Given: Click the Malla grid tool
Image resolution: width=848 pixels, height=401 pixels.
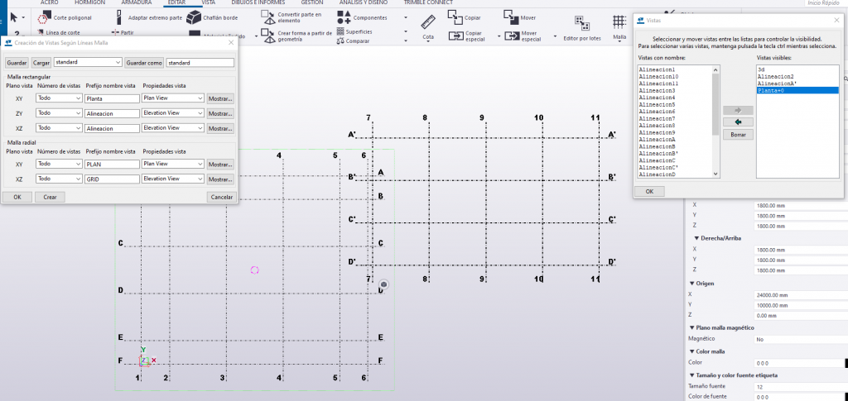Looking at the screenshot, I should [x=619, y=28].
